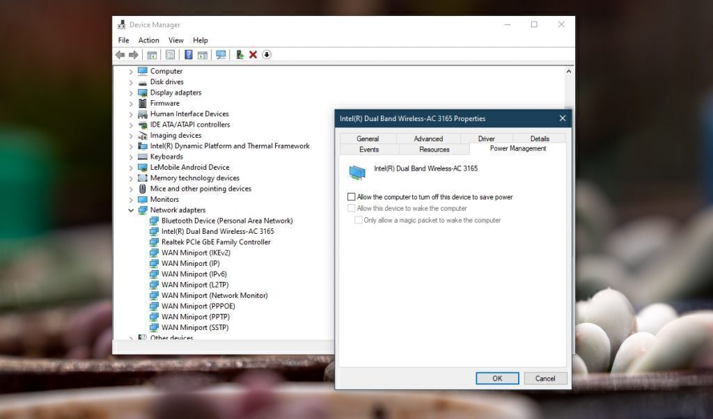Enable allowing computer to turn off this device

coord(352,196)
